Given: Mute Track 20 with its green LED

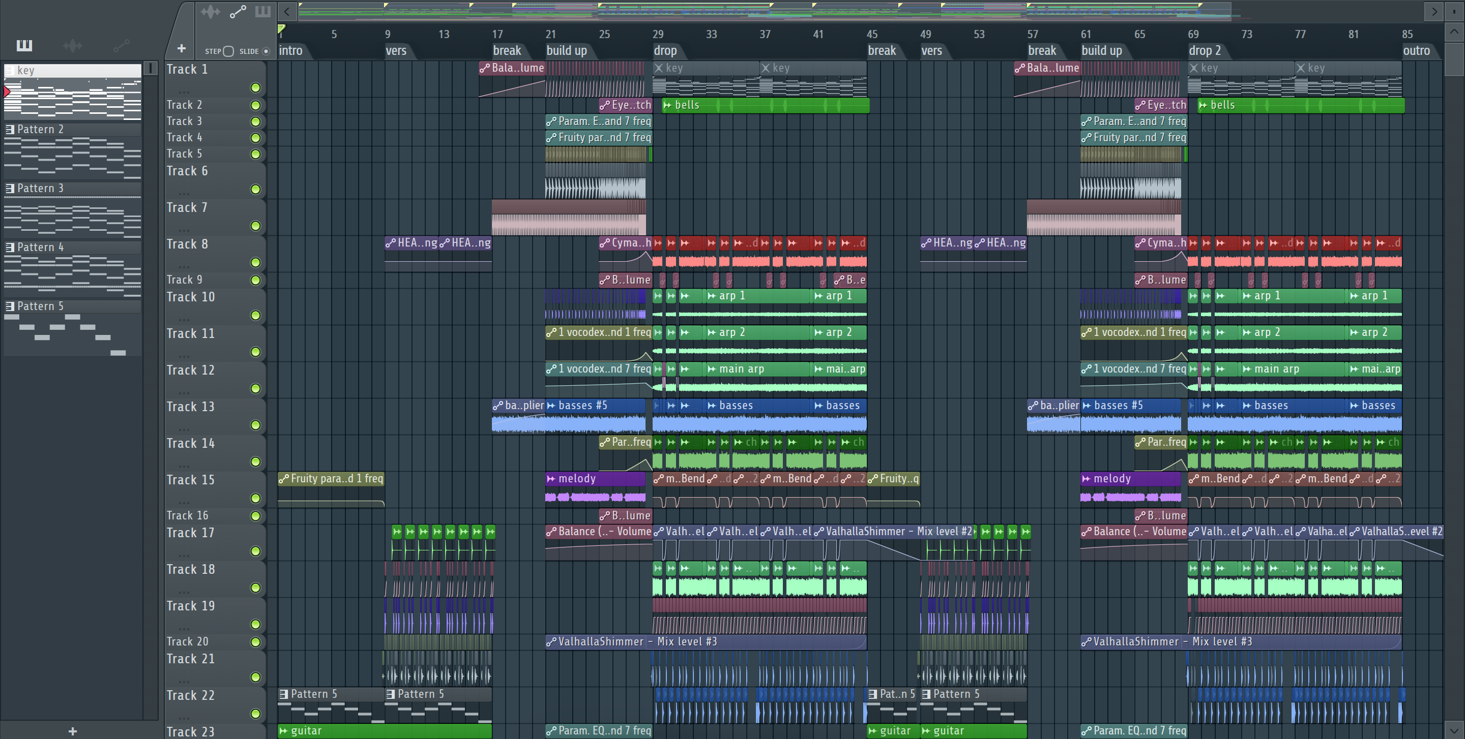Looking at the screenshot, I should pos(256,642).
